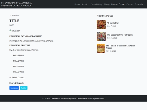Open The Descent of the Holy Spirit link
Image resolution: width=147 pixels, height=110 pixels.
coord(120,35)
